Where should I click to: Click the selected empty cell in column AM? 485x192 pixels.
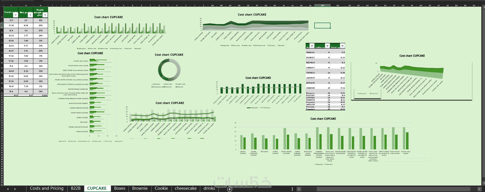[x=322, y=25]
